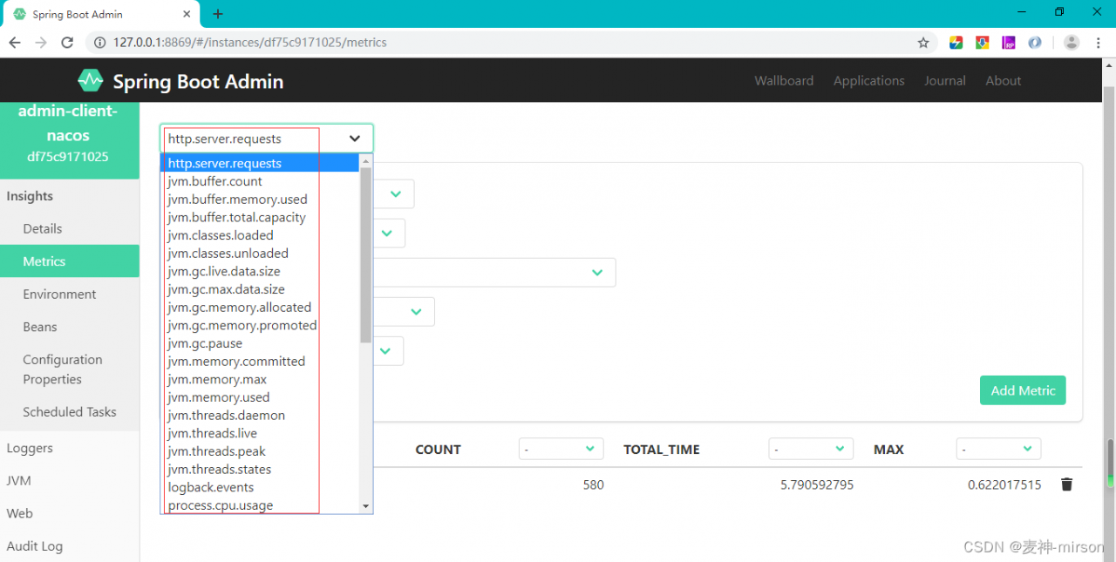This screenshot has width=1116, height=562.
Task: Choose jvm.gc.pause in the list
Action: pyautogui.click(x=261, y=343)
